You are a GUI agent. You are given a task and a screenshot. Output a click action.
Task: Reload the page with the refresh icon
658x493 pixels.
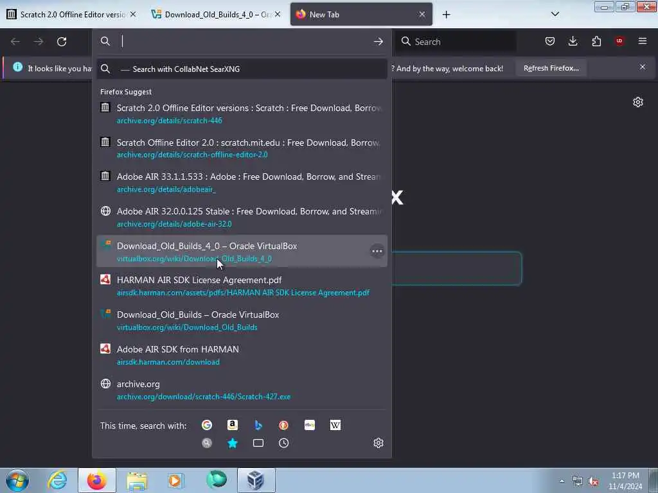point(62,42)
